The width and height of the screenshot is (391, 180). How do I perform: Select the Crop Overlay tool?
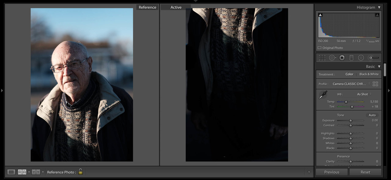[322, 58]
